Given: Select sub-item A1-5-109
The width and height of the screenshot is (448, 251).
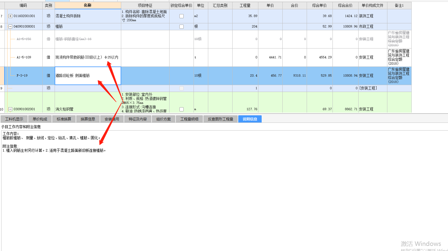Looking at the screenshot, I should [24, 58].
